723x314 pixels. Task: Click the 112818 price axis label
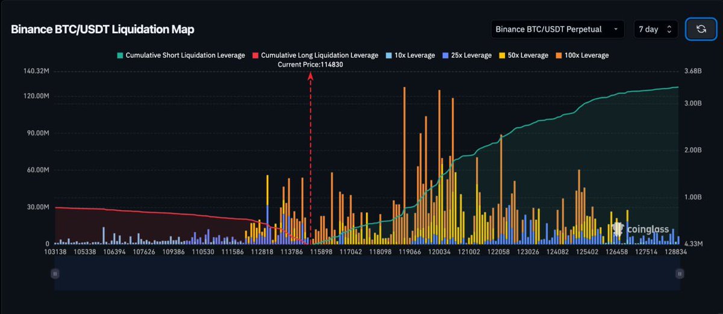(261, 253)
